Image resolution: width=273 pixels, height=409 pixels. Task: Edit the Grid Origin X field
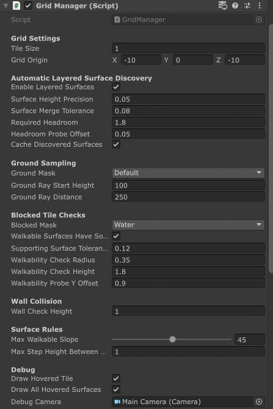[x=141, y=61]
